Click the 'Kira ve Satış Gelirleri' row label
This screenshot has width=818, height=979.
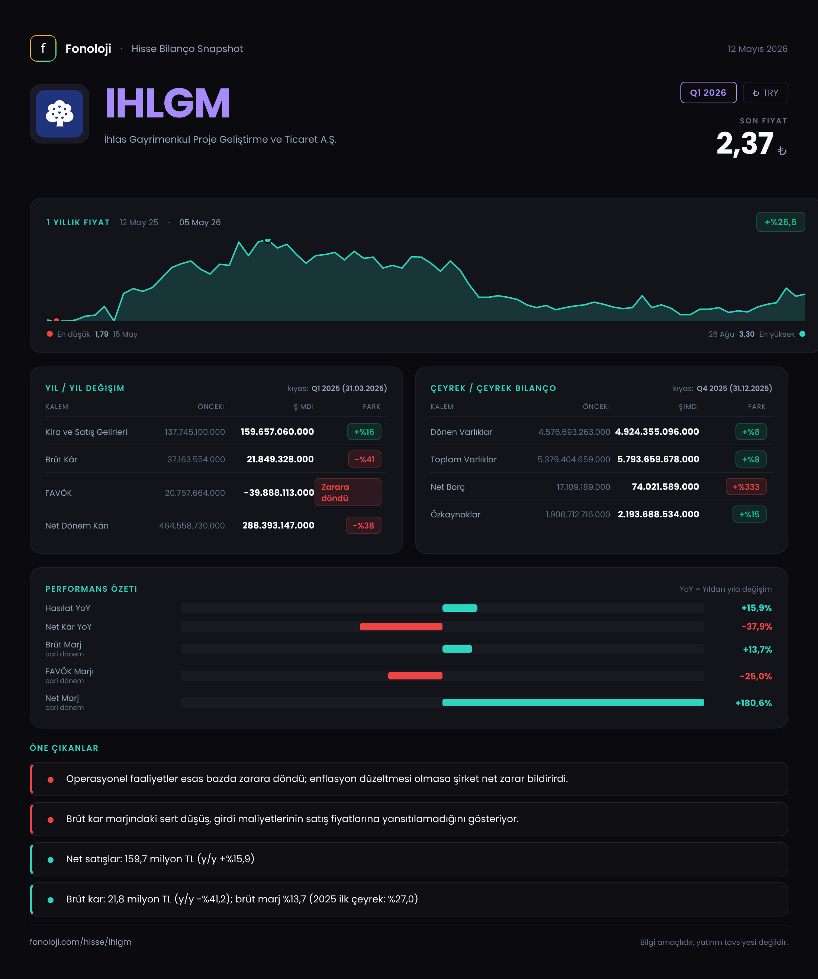click(86, 432)
